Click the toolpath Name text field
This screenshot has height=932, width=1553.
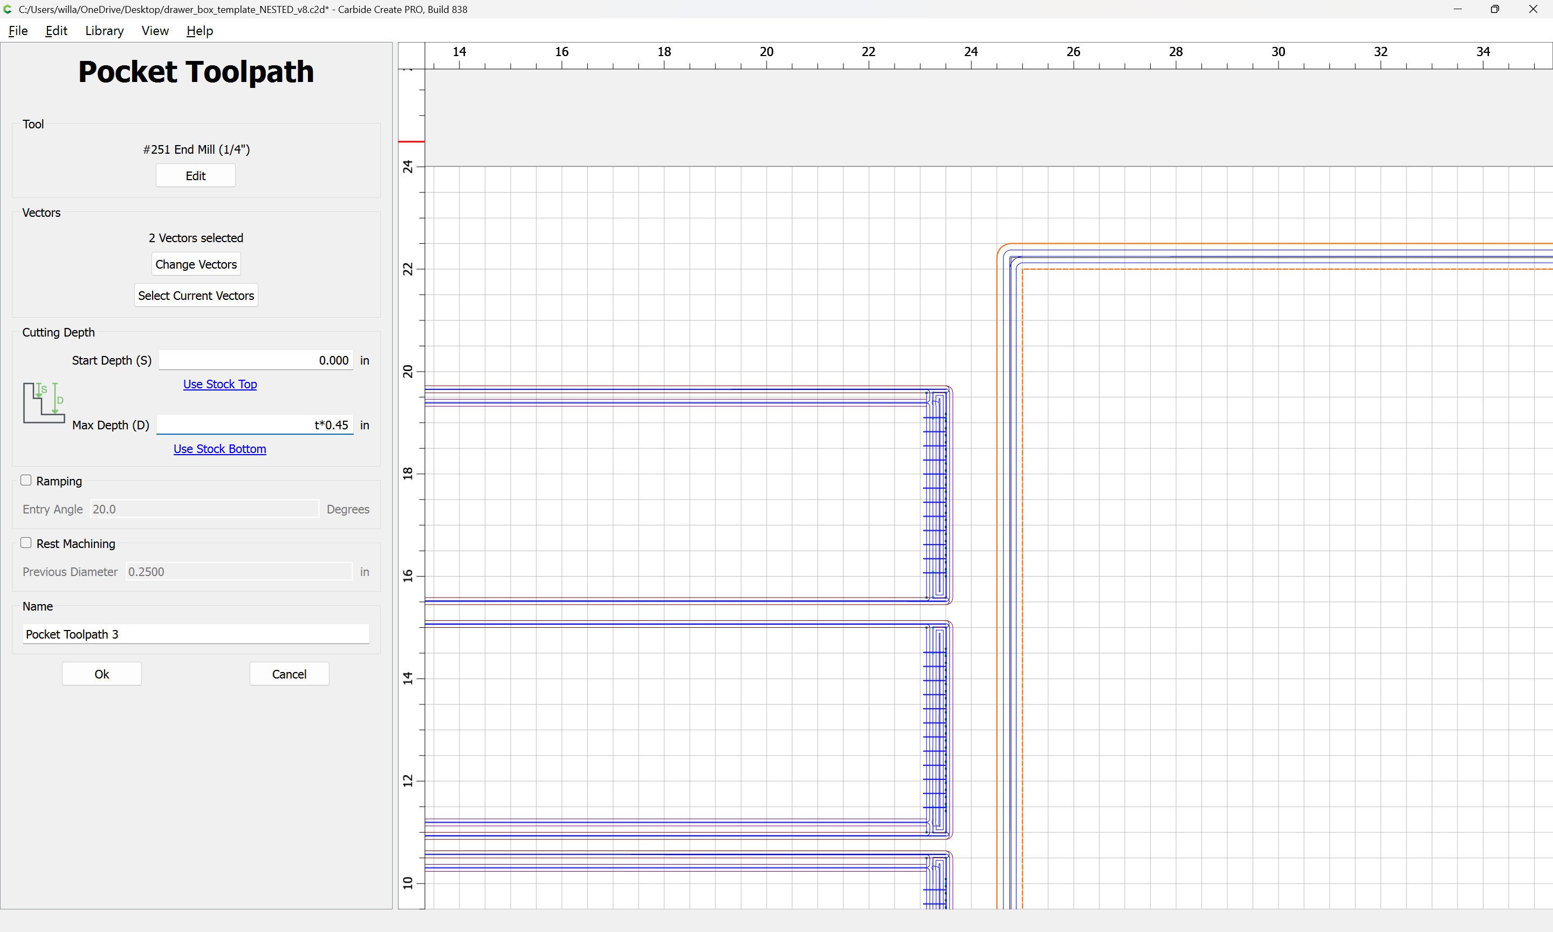tap(196, 634)
